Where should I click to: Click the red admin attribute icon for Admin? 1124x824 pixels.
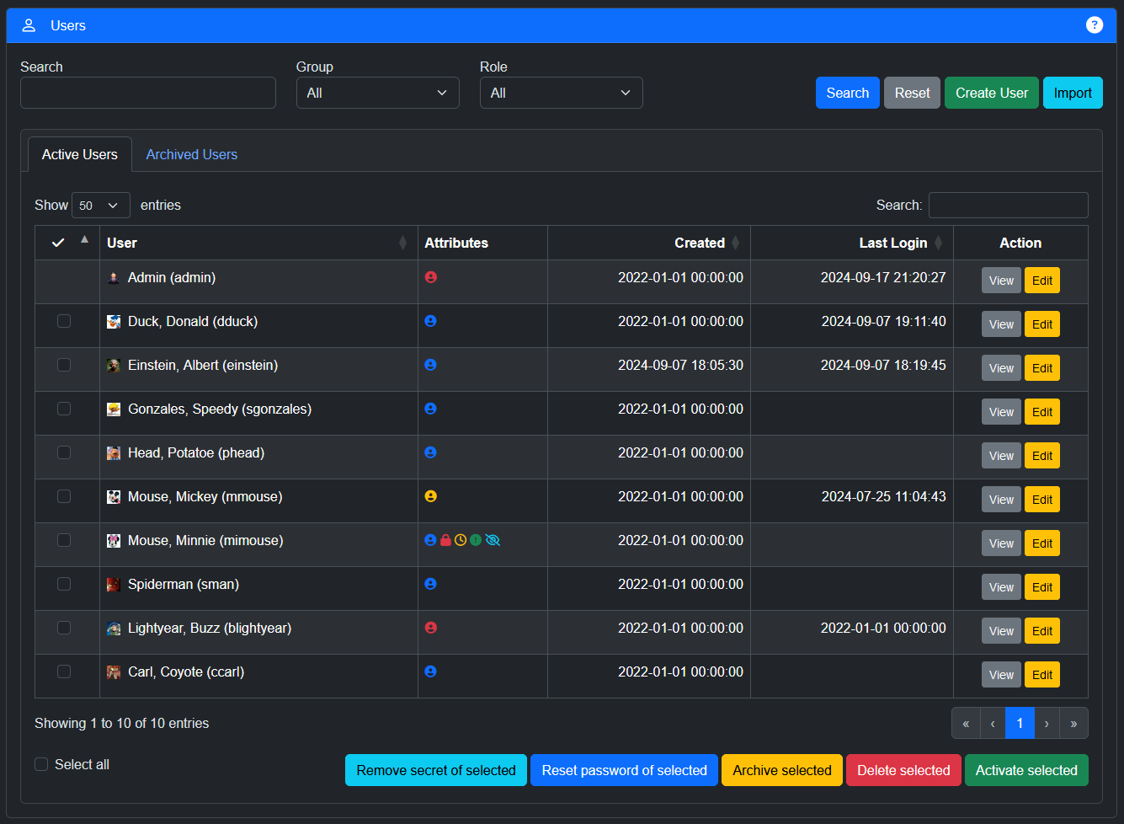[431, 276]
